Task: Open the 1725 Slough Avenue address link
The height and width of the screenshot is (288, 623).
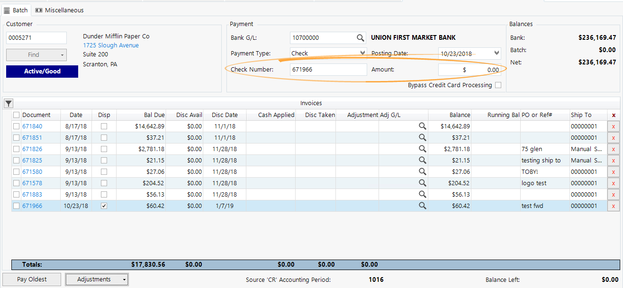Action: pos(111,45)
